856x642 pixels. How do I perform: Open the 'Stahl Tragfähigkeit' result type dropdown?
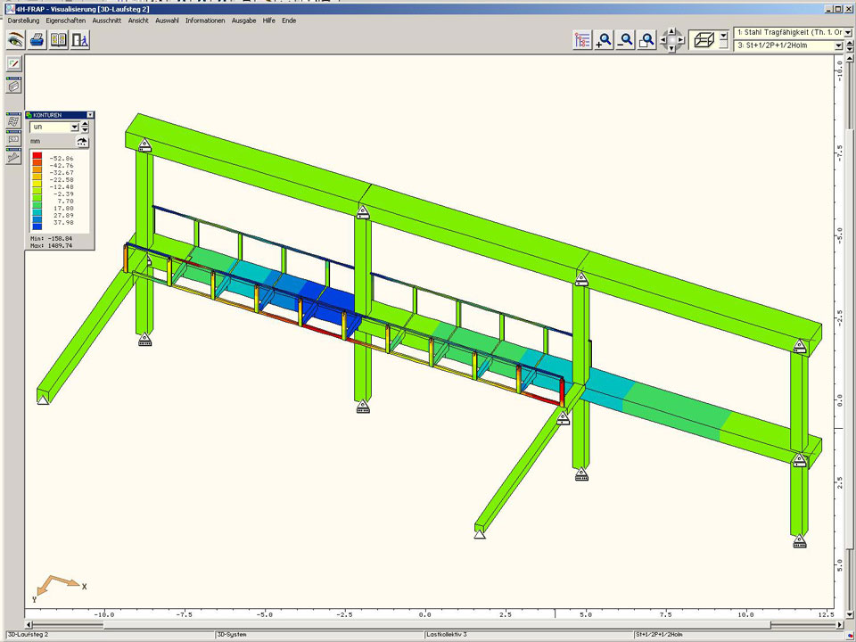[x=847, y=32]
